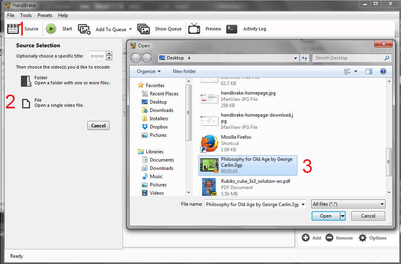The image size is (401, 264).
Task: Click the Dropbox item in the sidebar
Action: (159, 126)
